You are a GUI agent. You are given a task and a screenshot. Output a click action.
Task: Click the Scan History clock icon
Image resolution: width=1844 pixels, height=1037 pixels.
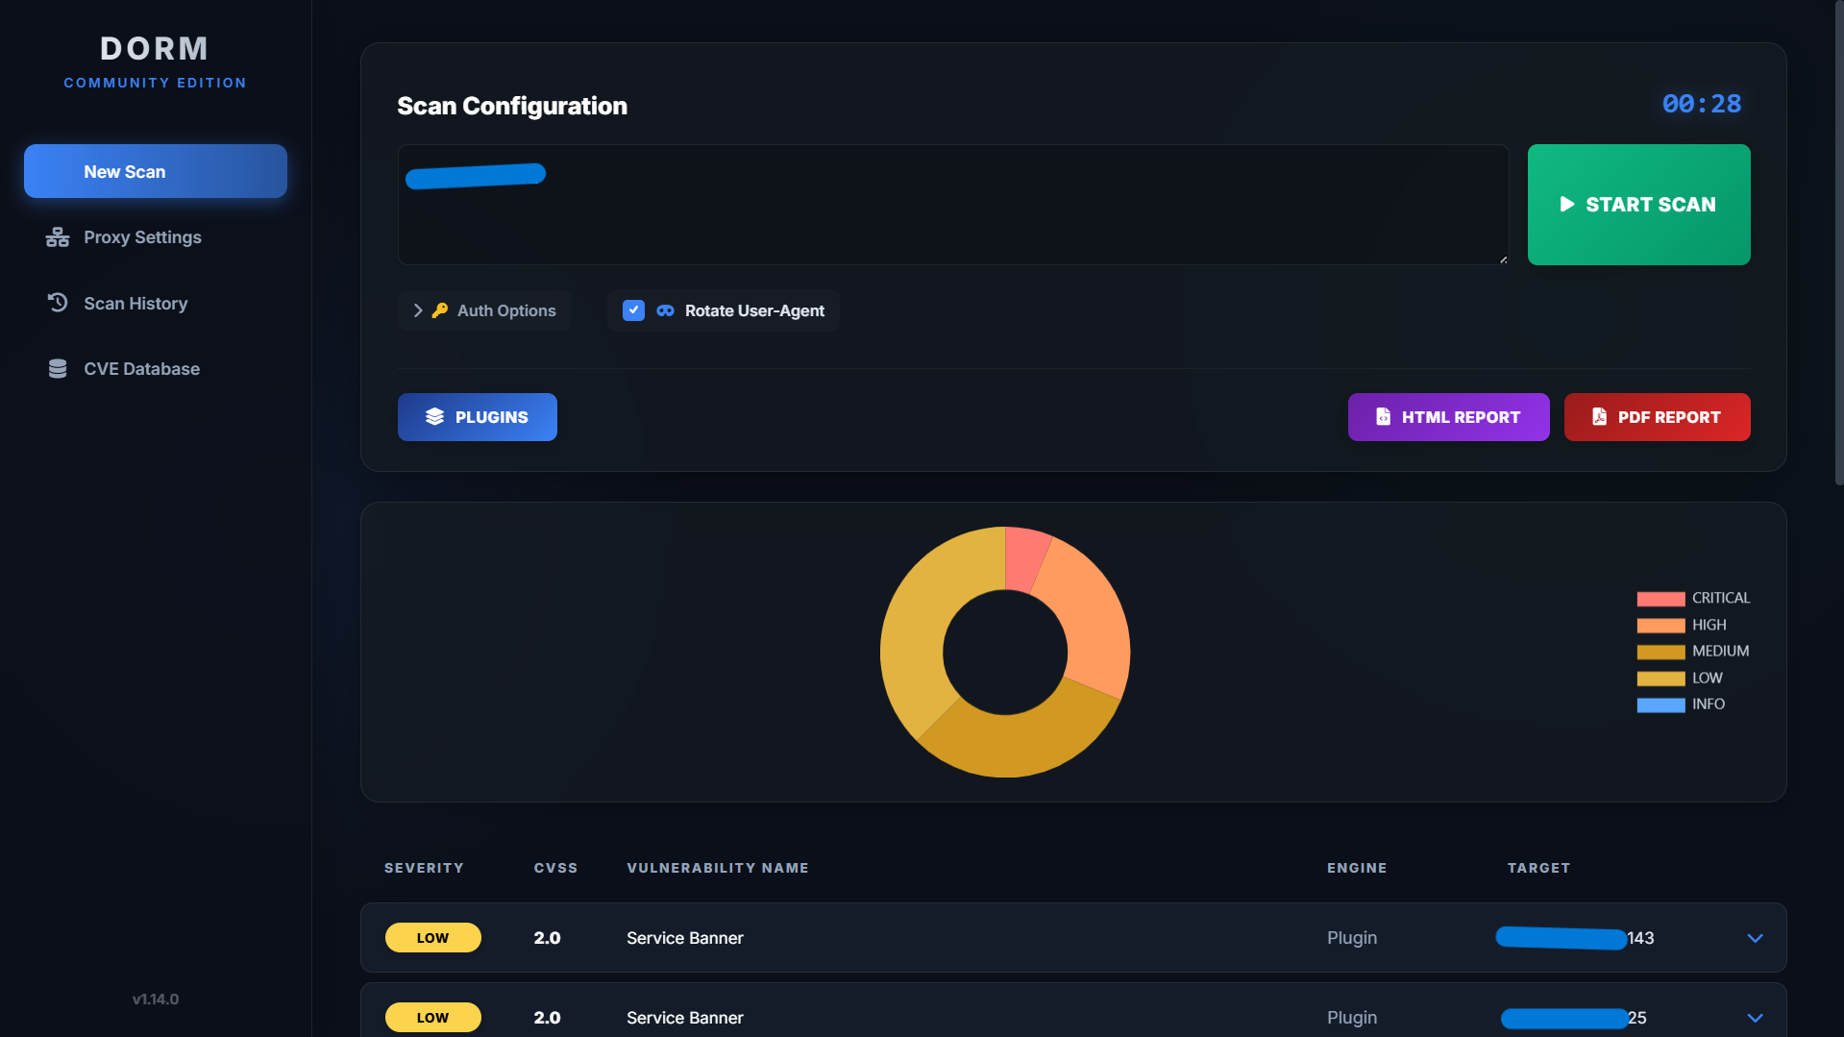pyautogui.click(x=58, y=303)
